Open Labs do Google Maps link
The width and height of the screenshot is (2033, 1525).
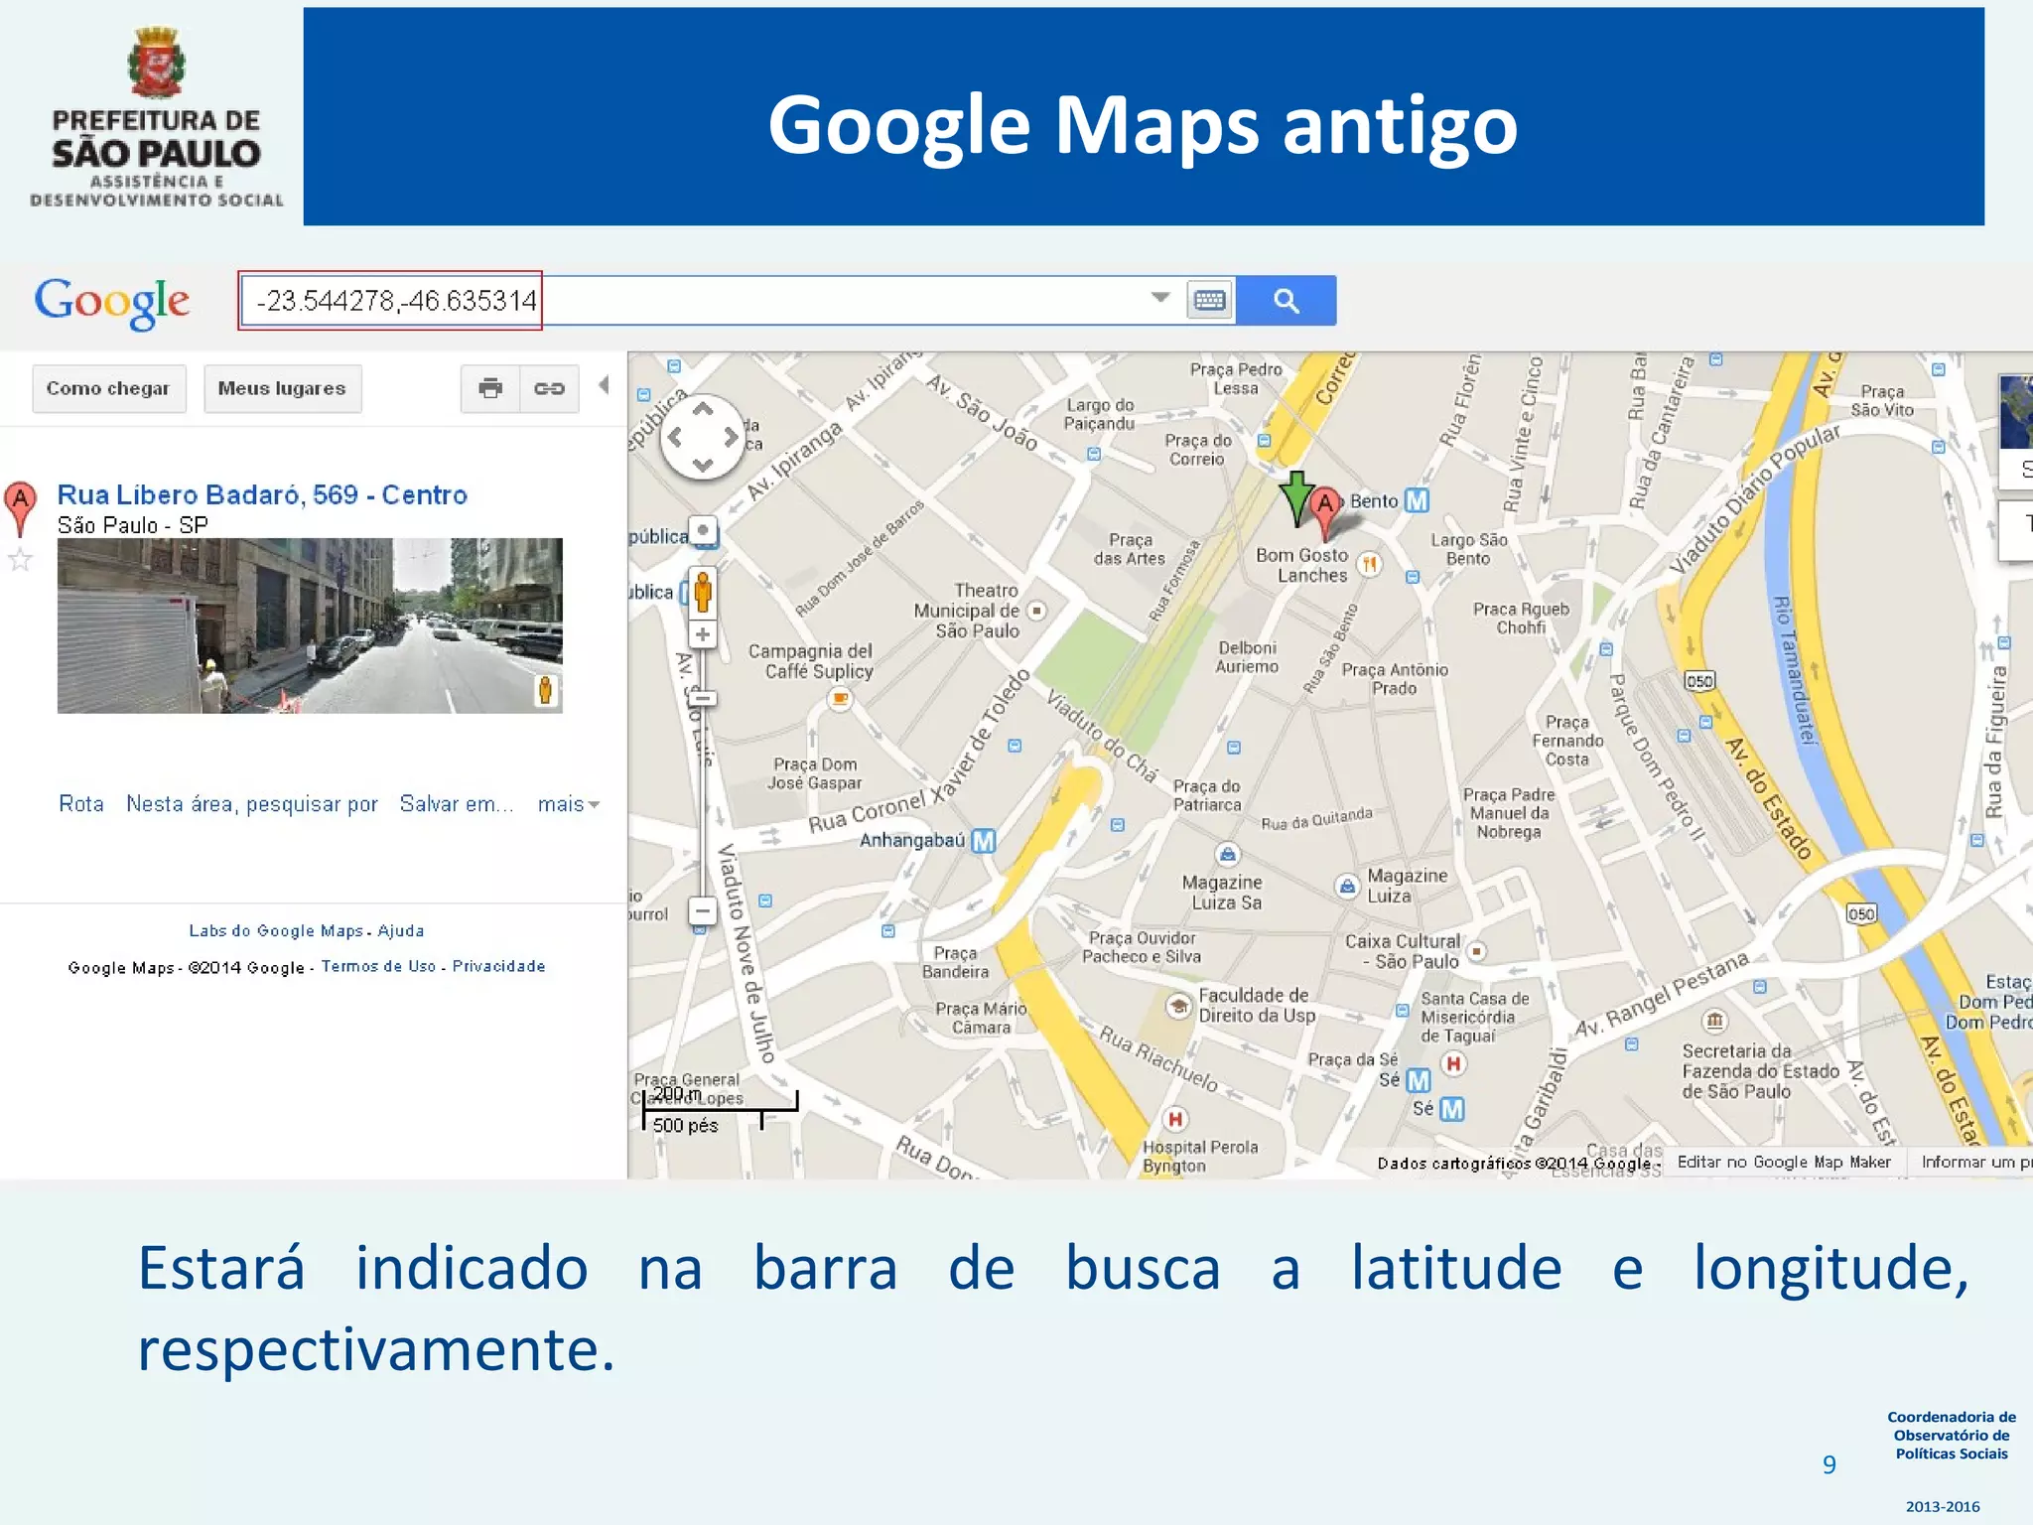click(x=276, y=930)
